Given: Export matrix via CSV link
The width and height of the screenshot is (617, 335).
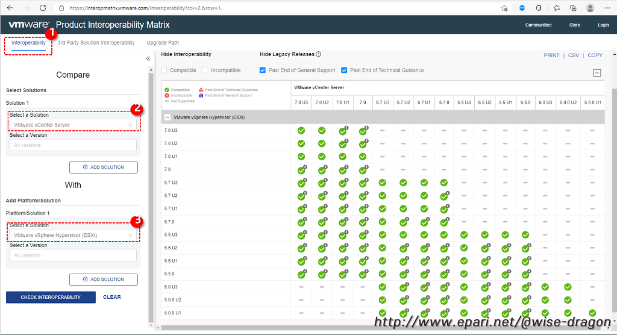Looking at the screenshot, I should click(x=574, y=55).
